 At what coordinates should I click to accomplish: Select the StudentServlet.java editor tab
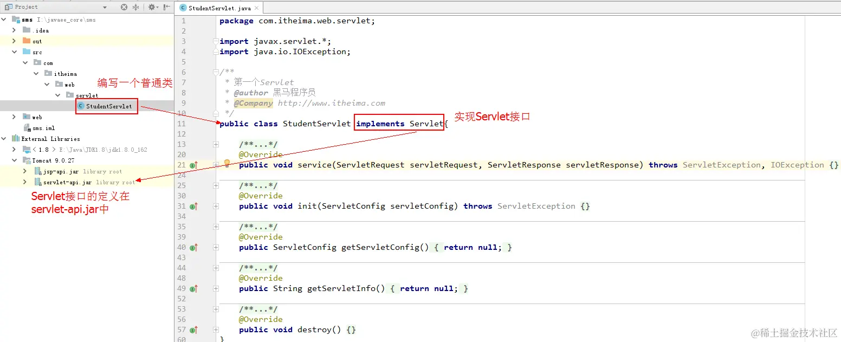[220, 8]
